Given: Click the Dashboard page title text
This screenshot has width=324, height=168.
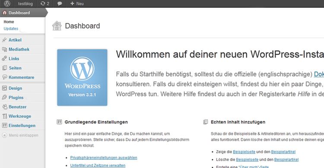Looking at the screenshot, I should (x=83, y=26).
